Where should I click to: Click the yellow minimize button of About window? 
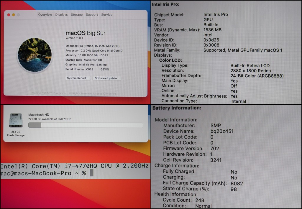14,15
